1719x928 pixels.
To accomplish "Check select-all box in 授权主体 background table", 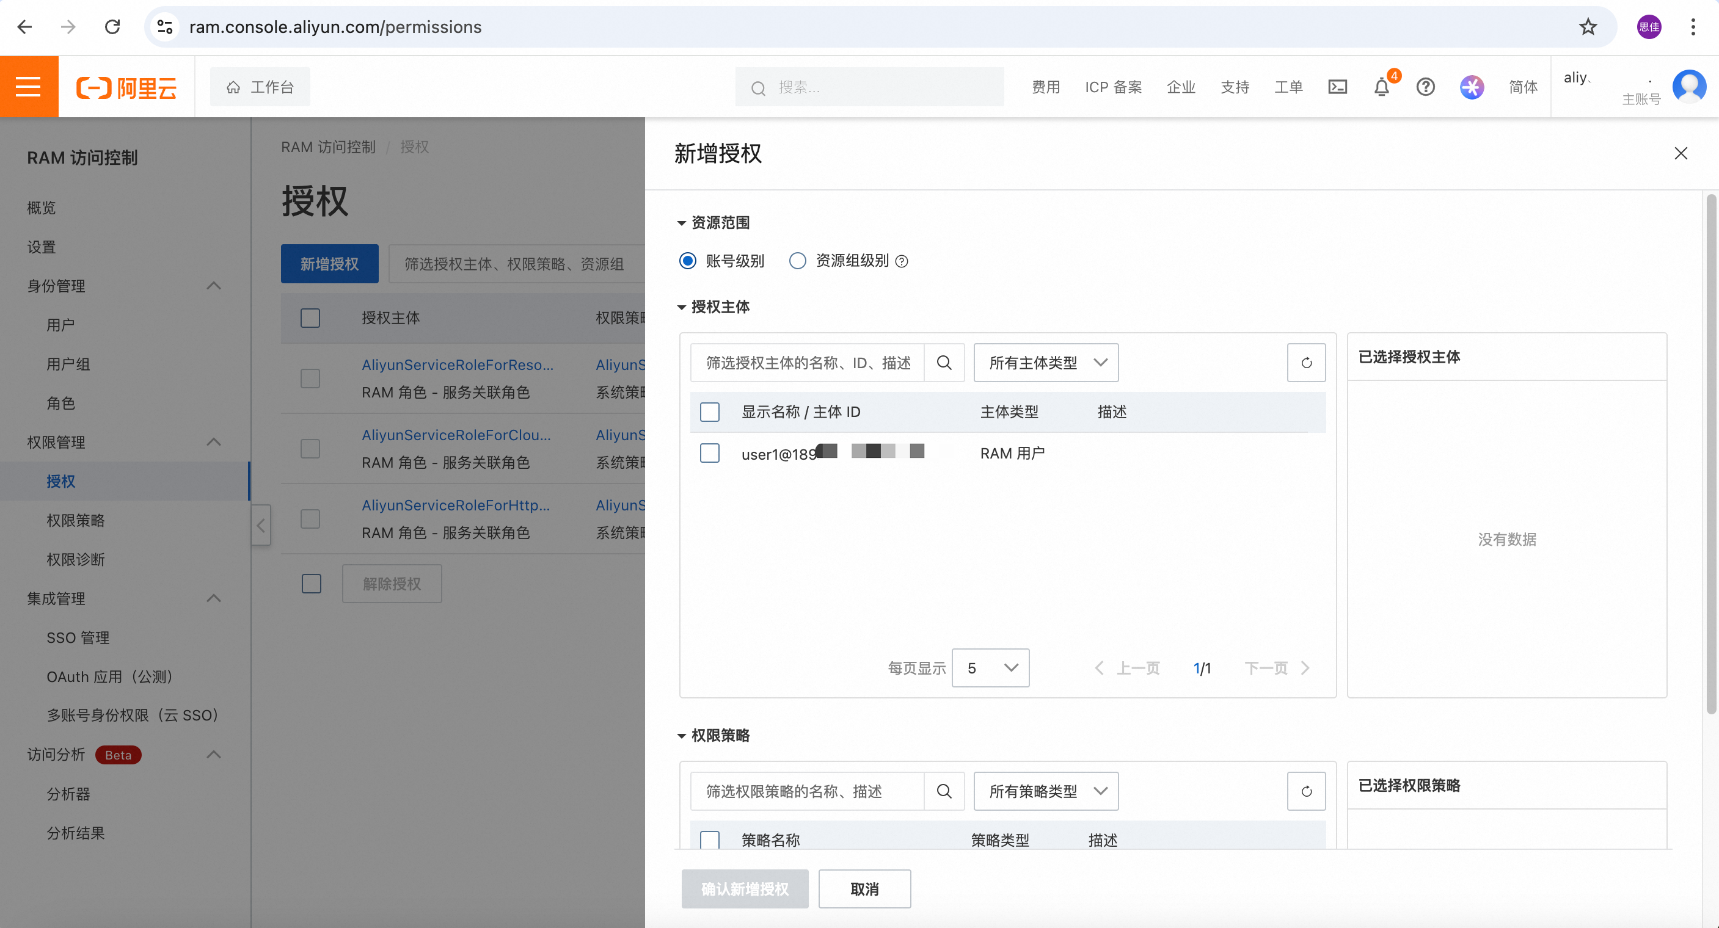I will pos(310,317).
